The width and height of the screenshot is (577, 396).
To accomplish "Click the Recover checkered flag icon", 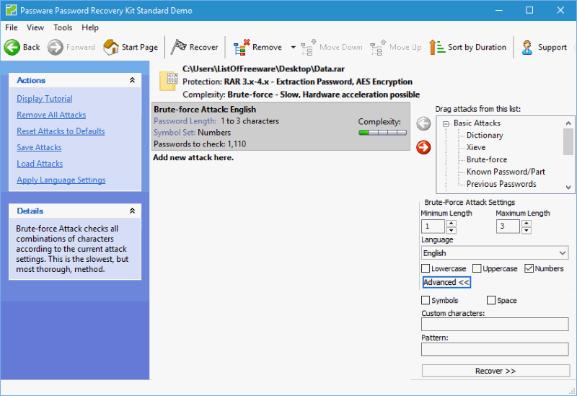I will (178, 47).
